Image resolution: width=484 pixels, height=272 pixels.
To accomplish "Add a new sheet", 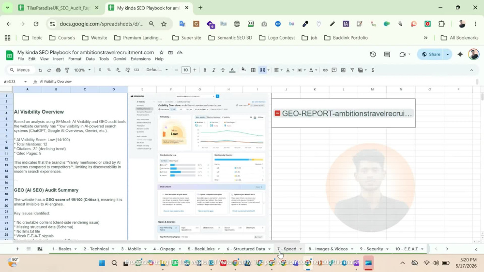I will pos(17,249).
